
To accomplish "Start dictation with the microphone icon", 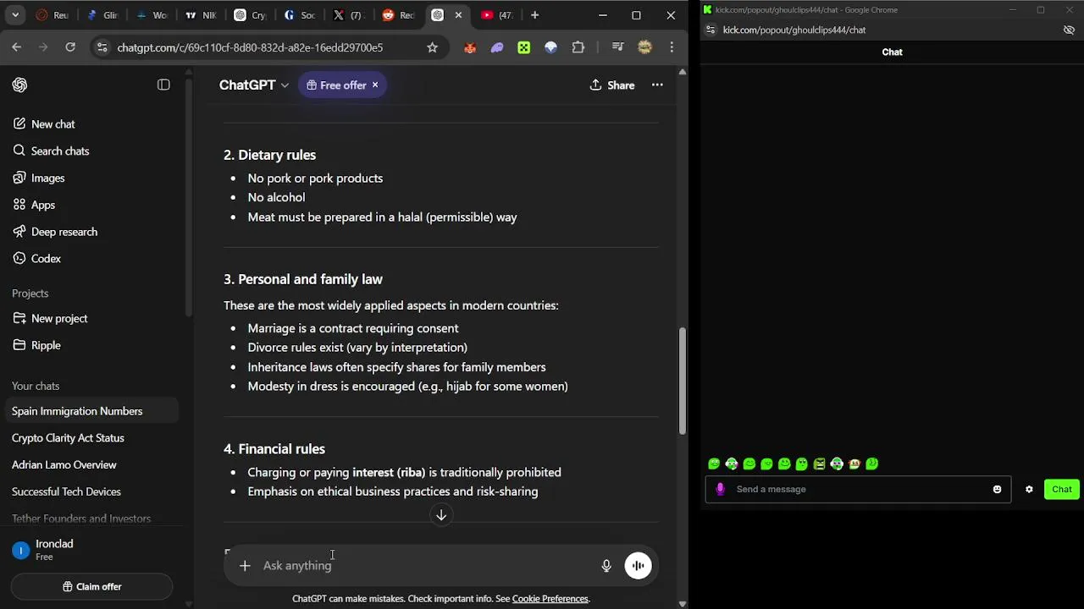I will [x=606, y=566].
